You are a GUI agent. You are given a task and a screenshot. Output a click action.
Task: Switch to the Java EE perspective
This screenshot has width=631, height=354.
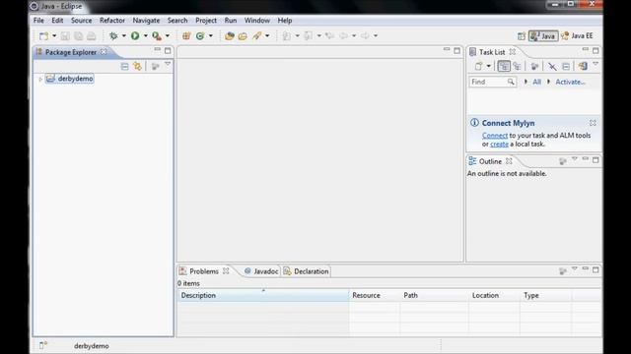pos(577,36)
